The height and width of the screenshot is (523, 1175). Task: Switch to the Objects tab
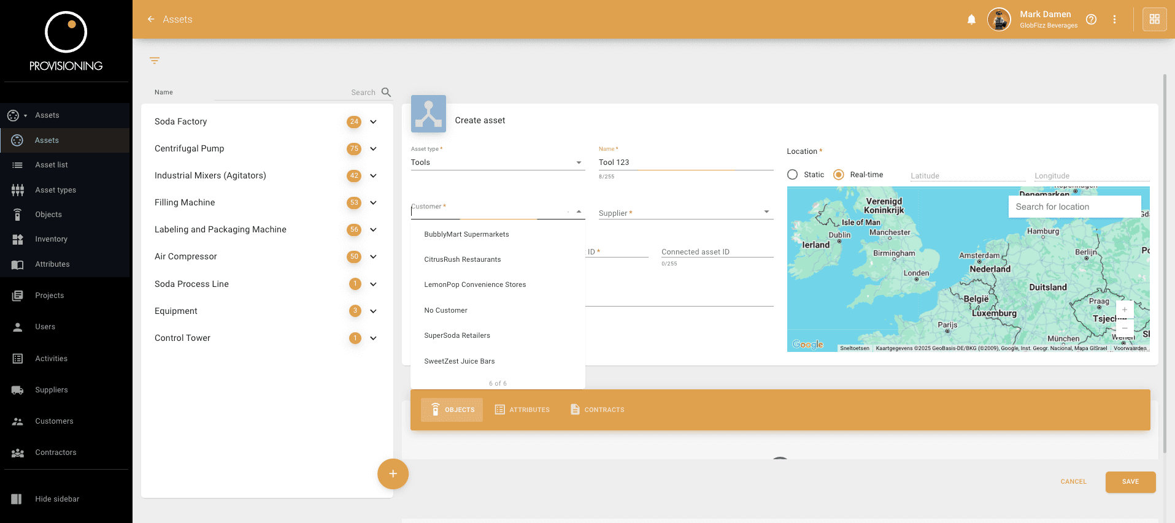(x=452, y=410)
